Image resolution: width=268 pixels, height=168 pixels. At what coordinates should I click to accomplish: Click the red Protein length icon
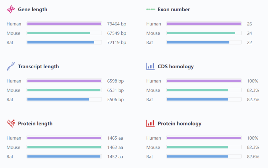point(11,124)
